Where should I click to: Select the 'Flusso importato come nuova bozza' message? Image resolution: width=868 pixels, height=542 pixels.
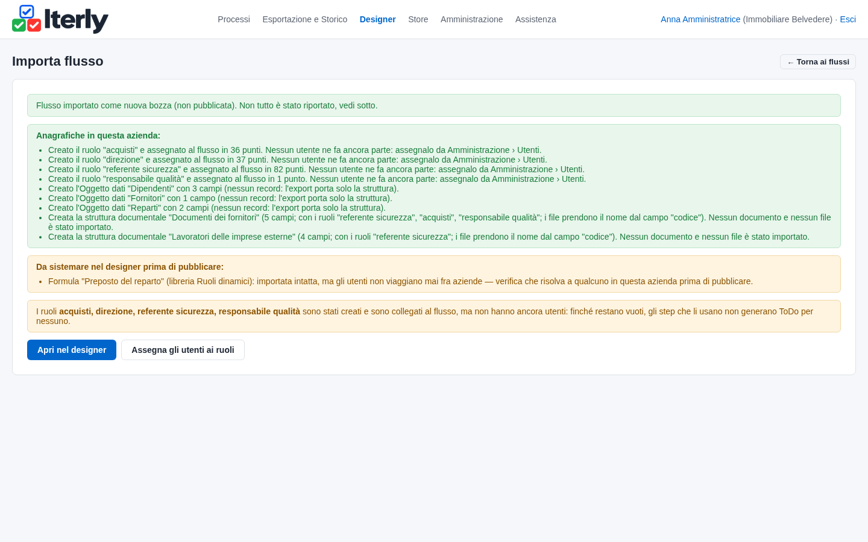[x=434, y=105]
